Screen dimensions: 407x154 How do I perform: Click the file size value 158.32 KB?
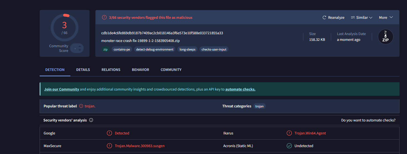[317, 39]
